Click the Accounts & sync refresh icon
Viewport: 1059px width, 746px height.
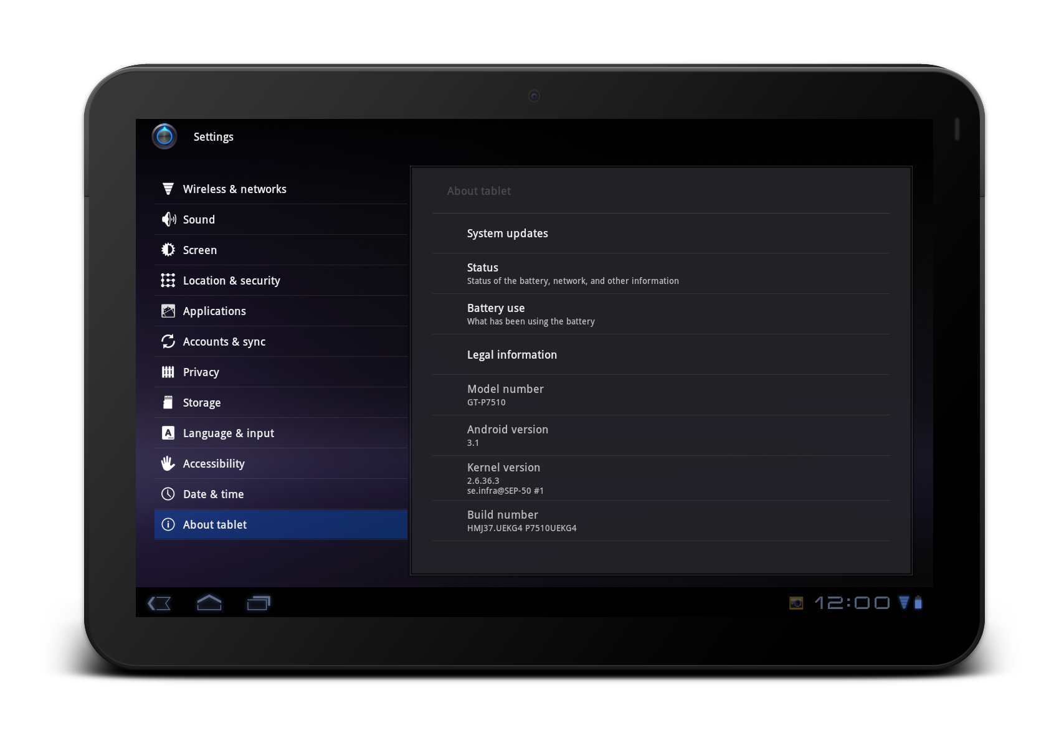click(168, 341)
